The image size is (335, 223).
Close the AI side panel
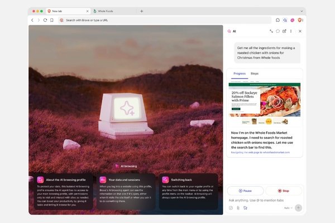pyautogui.click(x=300, y=31)
